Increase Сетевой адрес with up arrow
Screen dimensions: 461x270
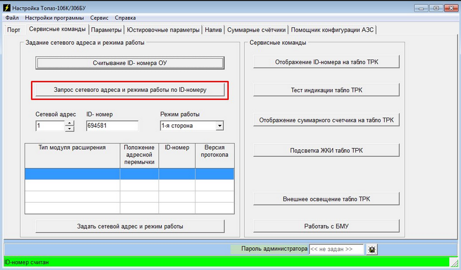[x=70, y=123]
